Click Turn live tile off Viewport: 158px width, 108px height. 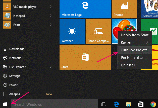pyautogui.click(x=135, y=50)
